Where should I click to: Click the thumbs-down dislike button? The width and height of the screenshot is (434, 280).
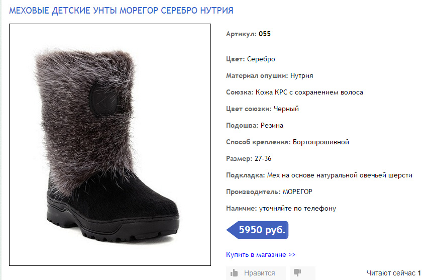pos(302,273)
